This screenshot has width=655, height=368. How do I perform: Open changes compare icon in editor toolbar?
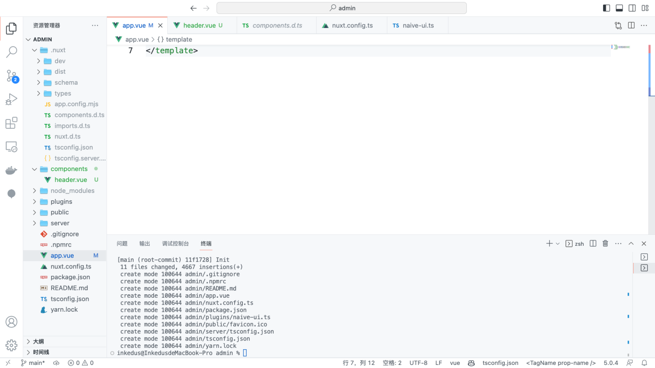click(x=618, y=25)
